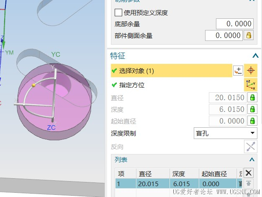Click the ZC axis label in viewport

pyautogui.click(x=51, y=128)
